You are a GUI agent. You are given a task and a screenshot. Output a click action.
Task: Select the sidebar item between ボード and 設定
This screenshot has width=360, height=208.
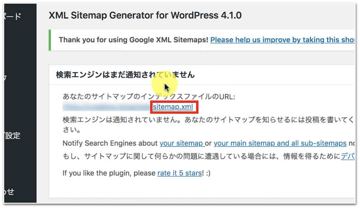[x=4, y=77]
